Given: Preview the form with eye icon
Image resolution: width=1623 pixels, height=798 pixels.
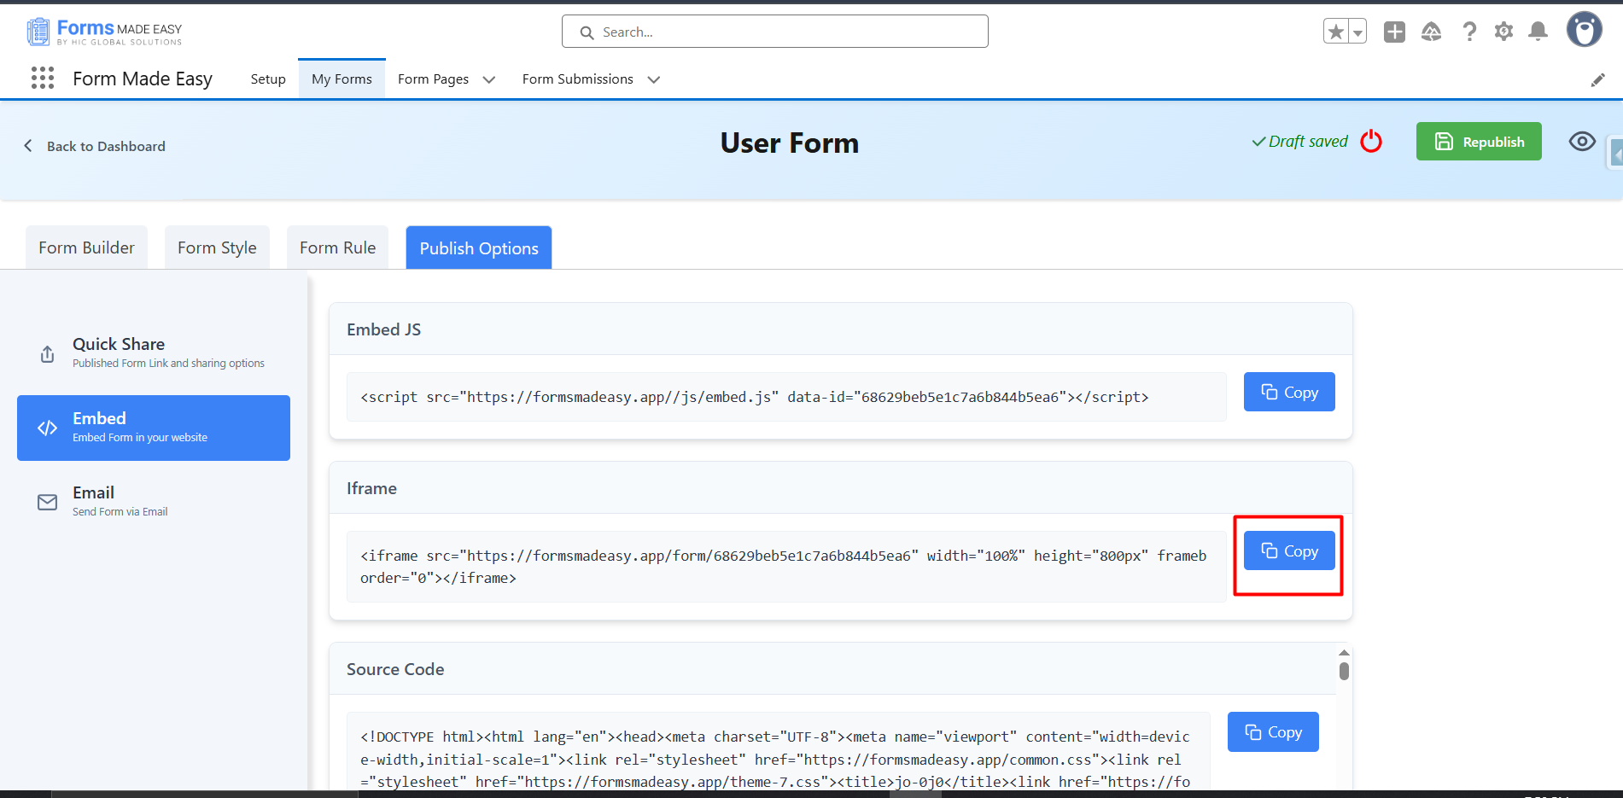Looking at the screenshot, I should [1581, 142].
